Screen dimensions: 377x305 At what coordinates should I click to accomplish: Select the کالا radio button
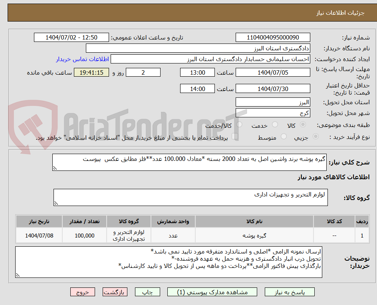(302, 124)
